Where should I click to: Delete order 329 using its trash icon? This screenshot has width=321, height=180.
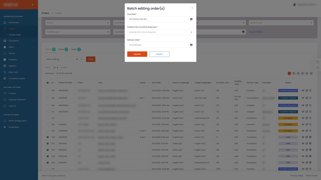click(x=310, y=137)
